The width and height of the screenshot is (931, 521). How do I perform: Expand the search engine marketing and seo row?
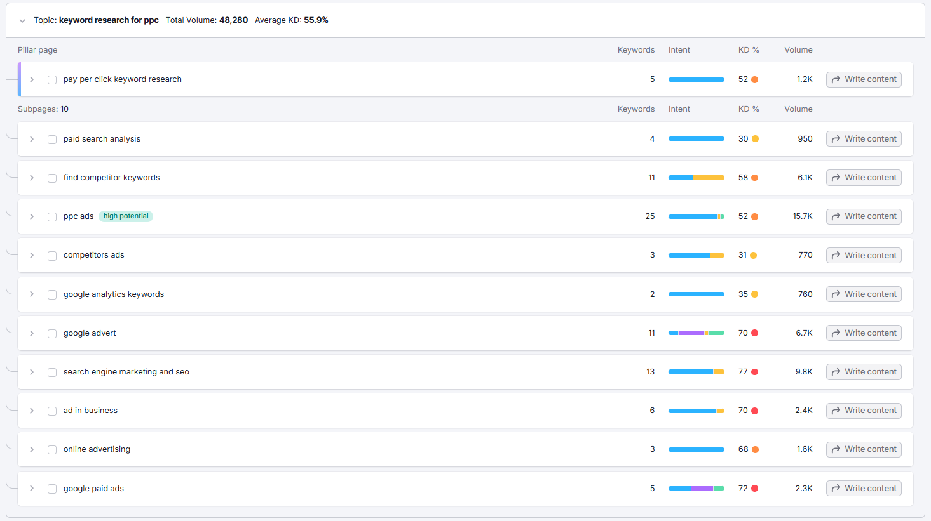click(32, 372)
